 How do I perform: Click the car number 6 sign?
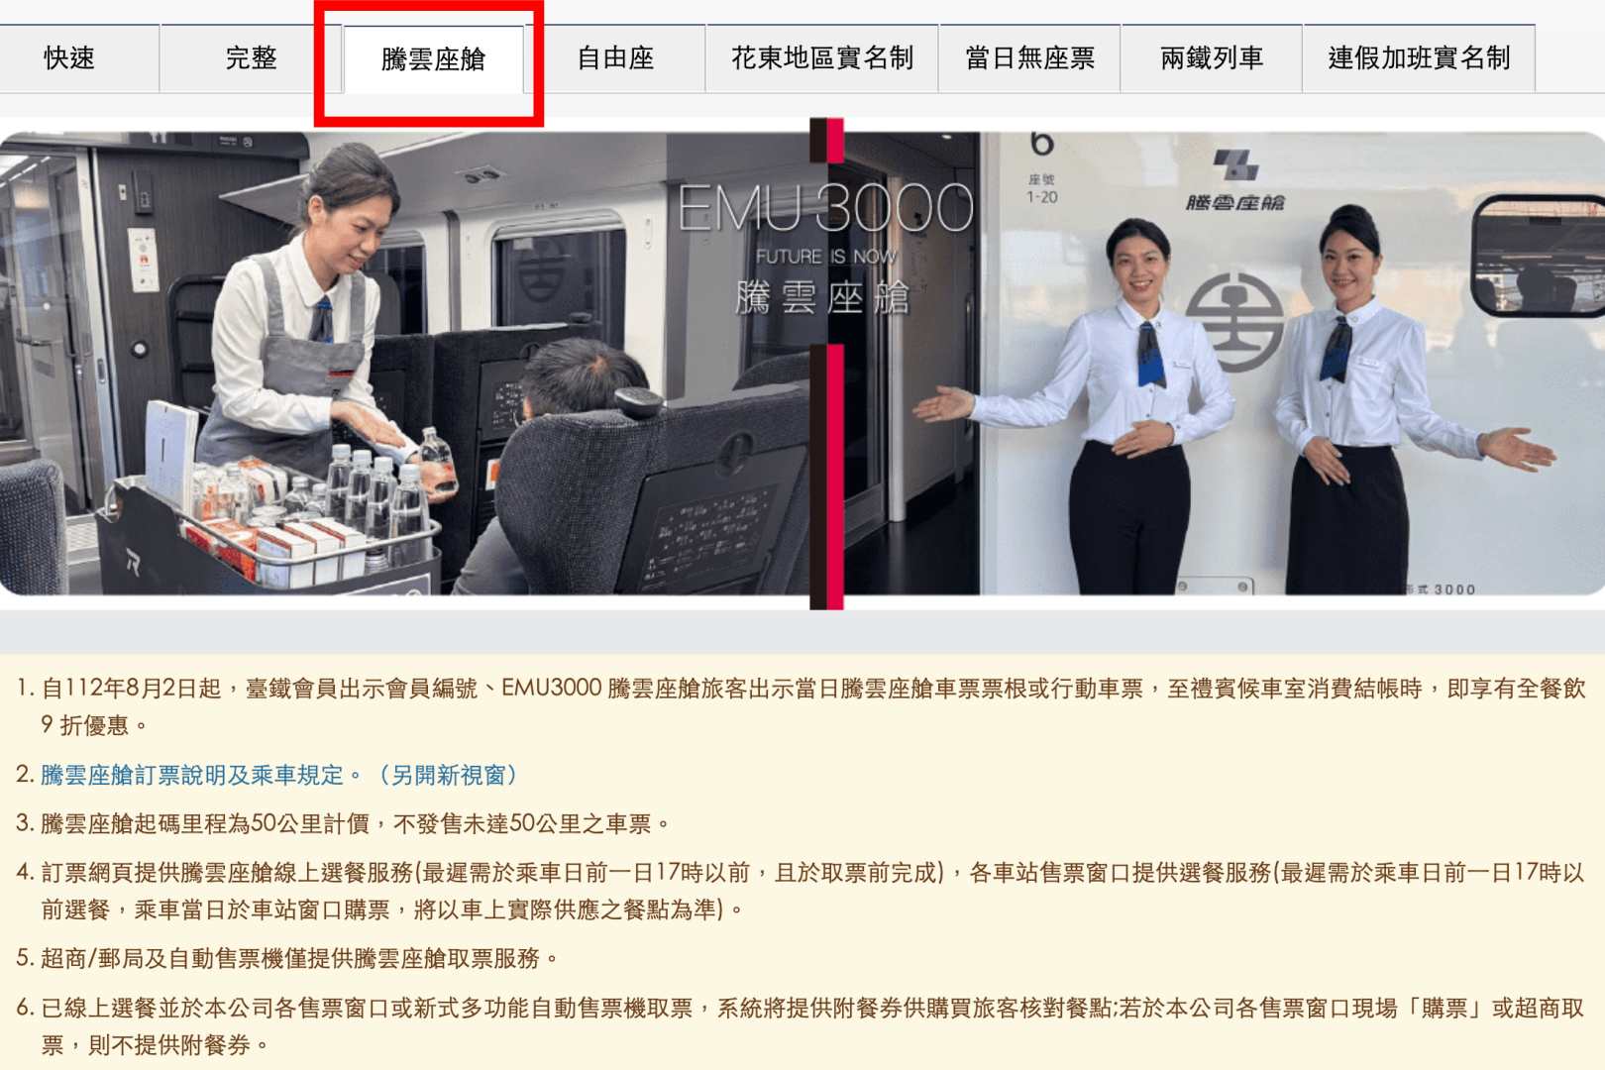(x=1041, y=145)
